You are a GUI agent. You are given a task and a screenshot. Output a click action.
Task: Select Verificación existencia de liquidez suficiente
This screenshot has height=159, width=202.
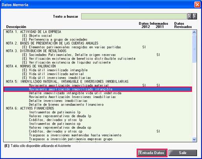98,62
